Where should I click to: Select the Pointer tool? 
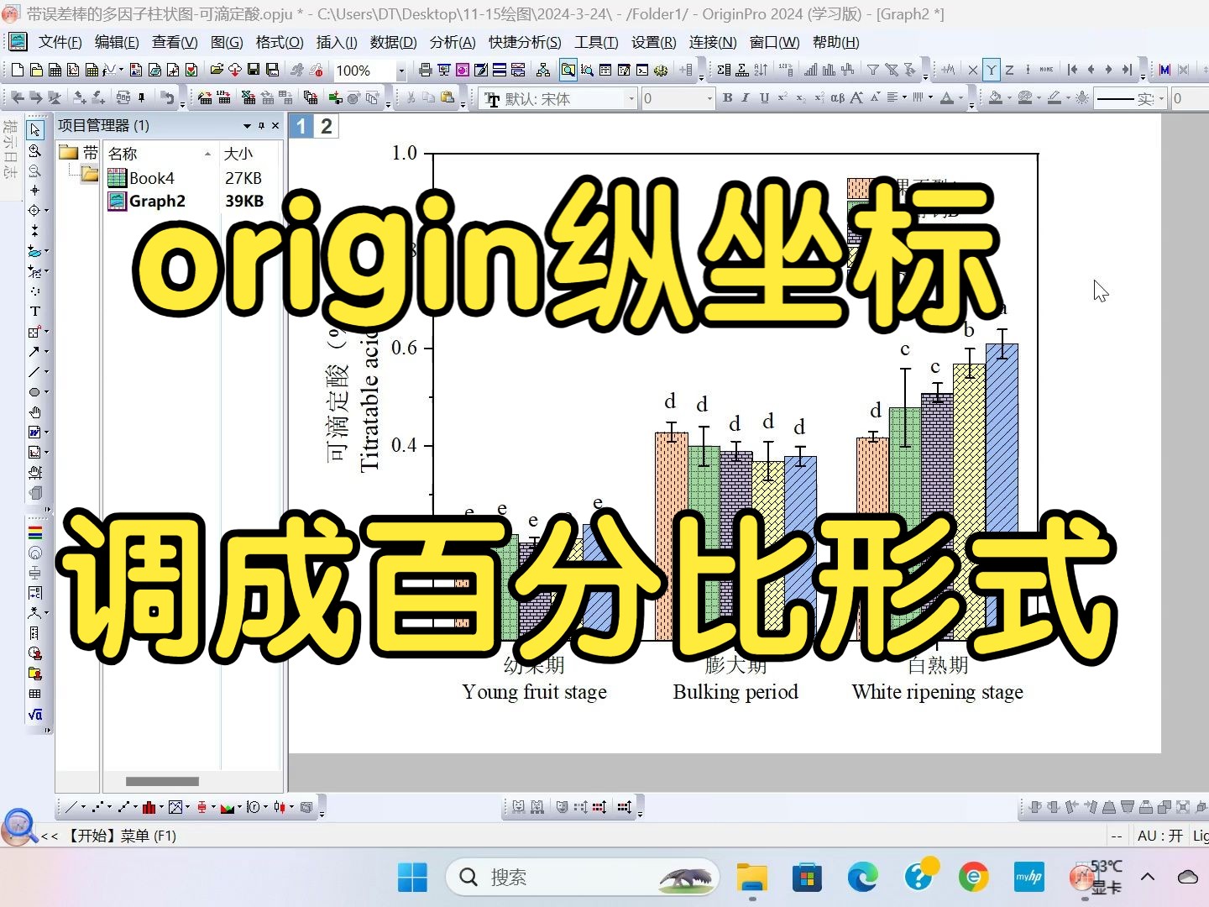coord(34,130)
